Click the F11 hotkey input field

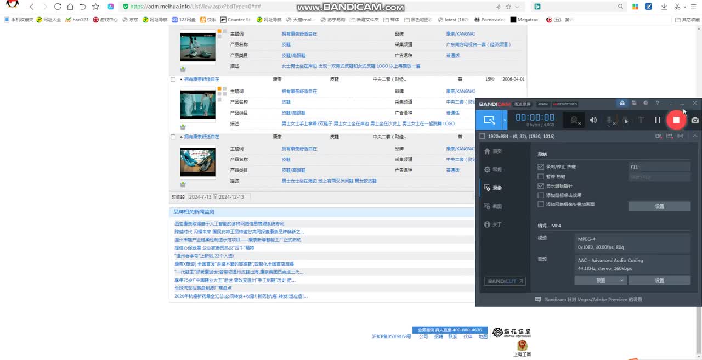[x=659, y=167]
